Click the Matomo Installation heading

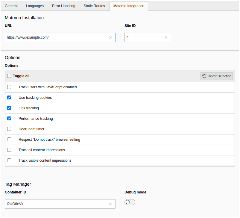pos(24,18)
